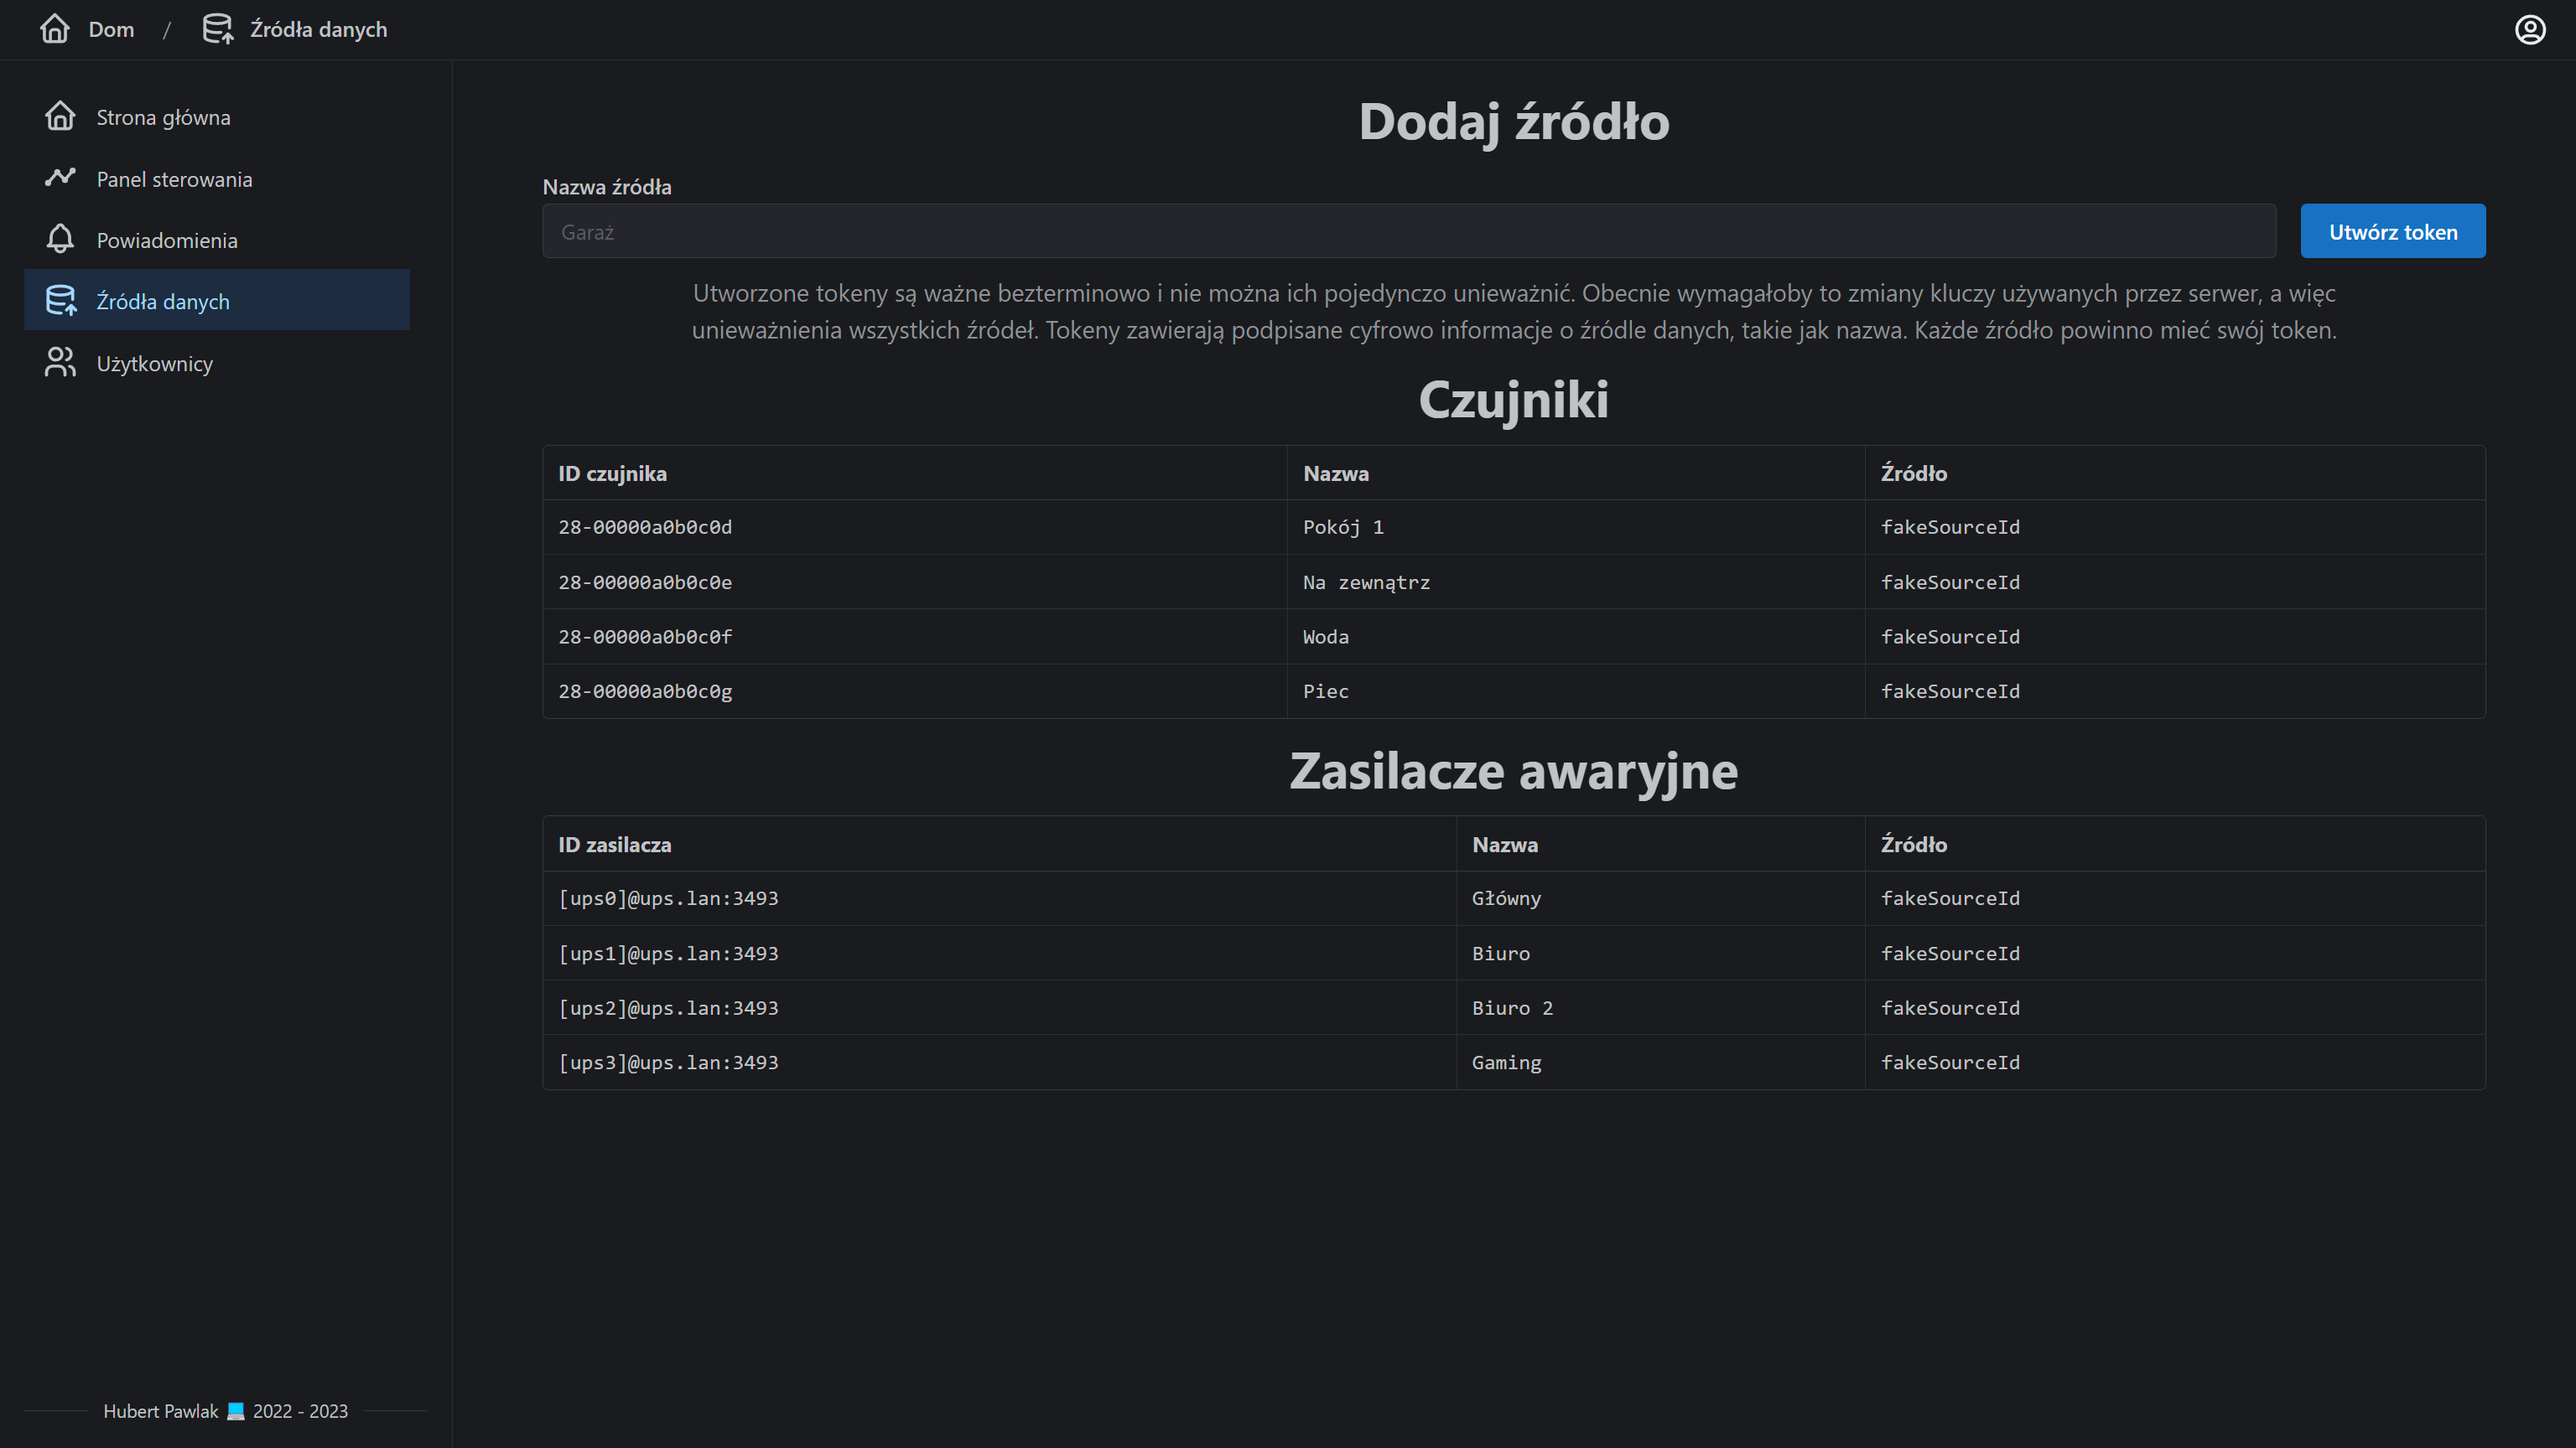This screenshot has width=2576, height=1448.
Task: Click the Źródła danych breadcrumb link
Action: 318,30
